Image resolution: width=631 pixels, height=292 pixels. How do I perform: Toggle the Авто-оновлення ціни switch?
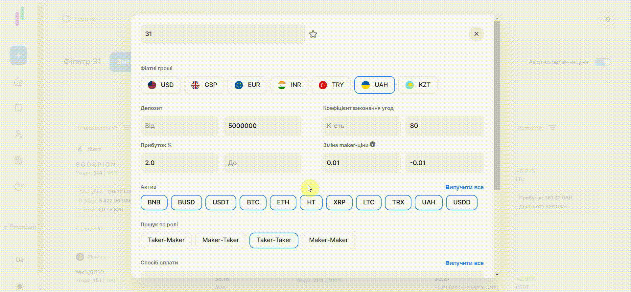(x=603, y=62)
